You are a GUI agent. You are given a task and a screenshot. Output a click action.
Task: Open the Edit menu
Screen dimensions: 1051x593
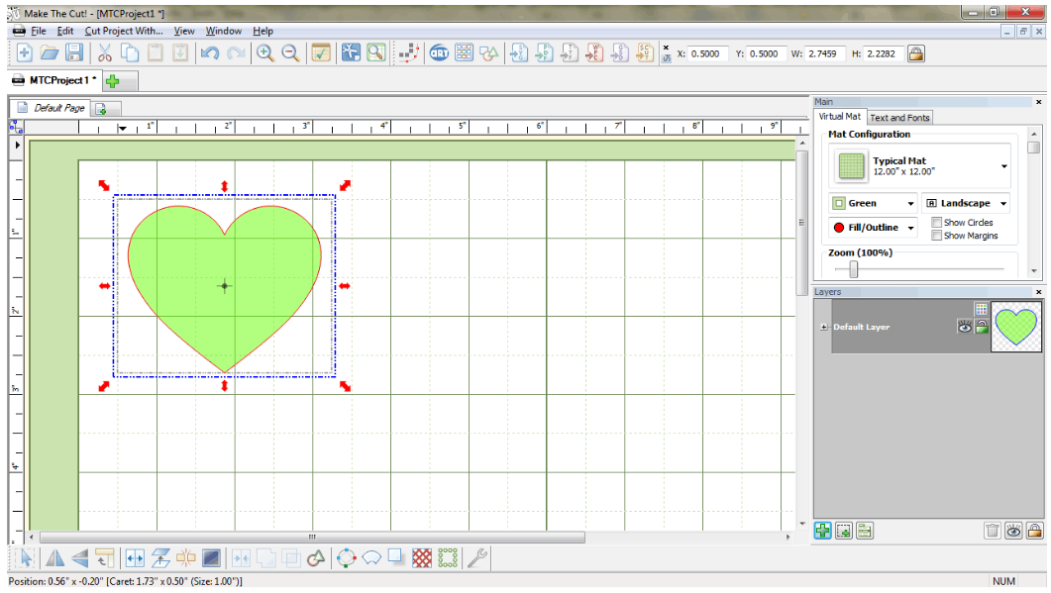point(65,31)
